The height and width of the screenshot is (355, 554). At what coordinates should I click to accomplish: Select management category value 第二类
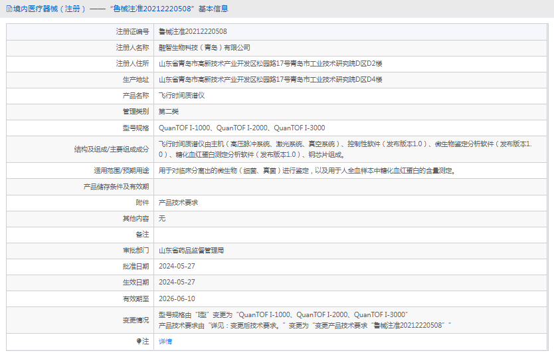[169, 112]
